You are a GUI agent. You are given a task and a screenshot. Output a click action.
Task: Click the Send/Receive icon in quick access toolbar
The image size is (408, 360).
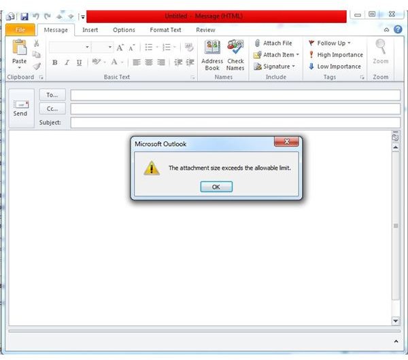point(11,16)
